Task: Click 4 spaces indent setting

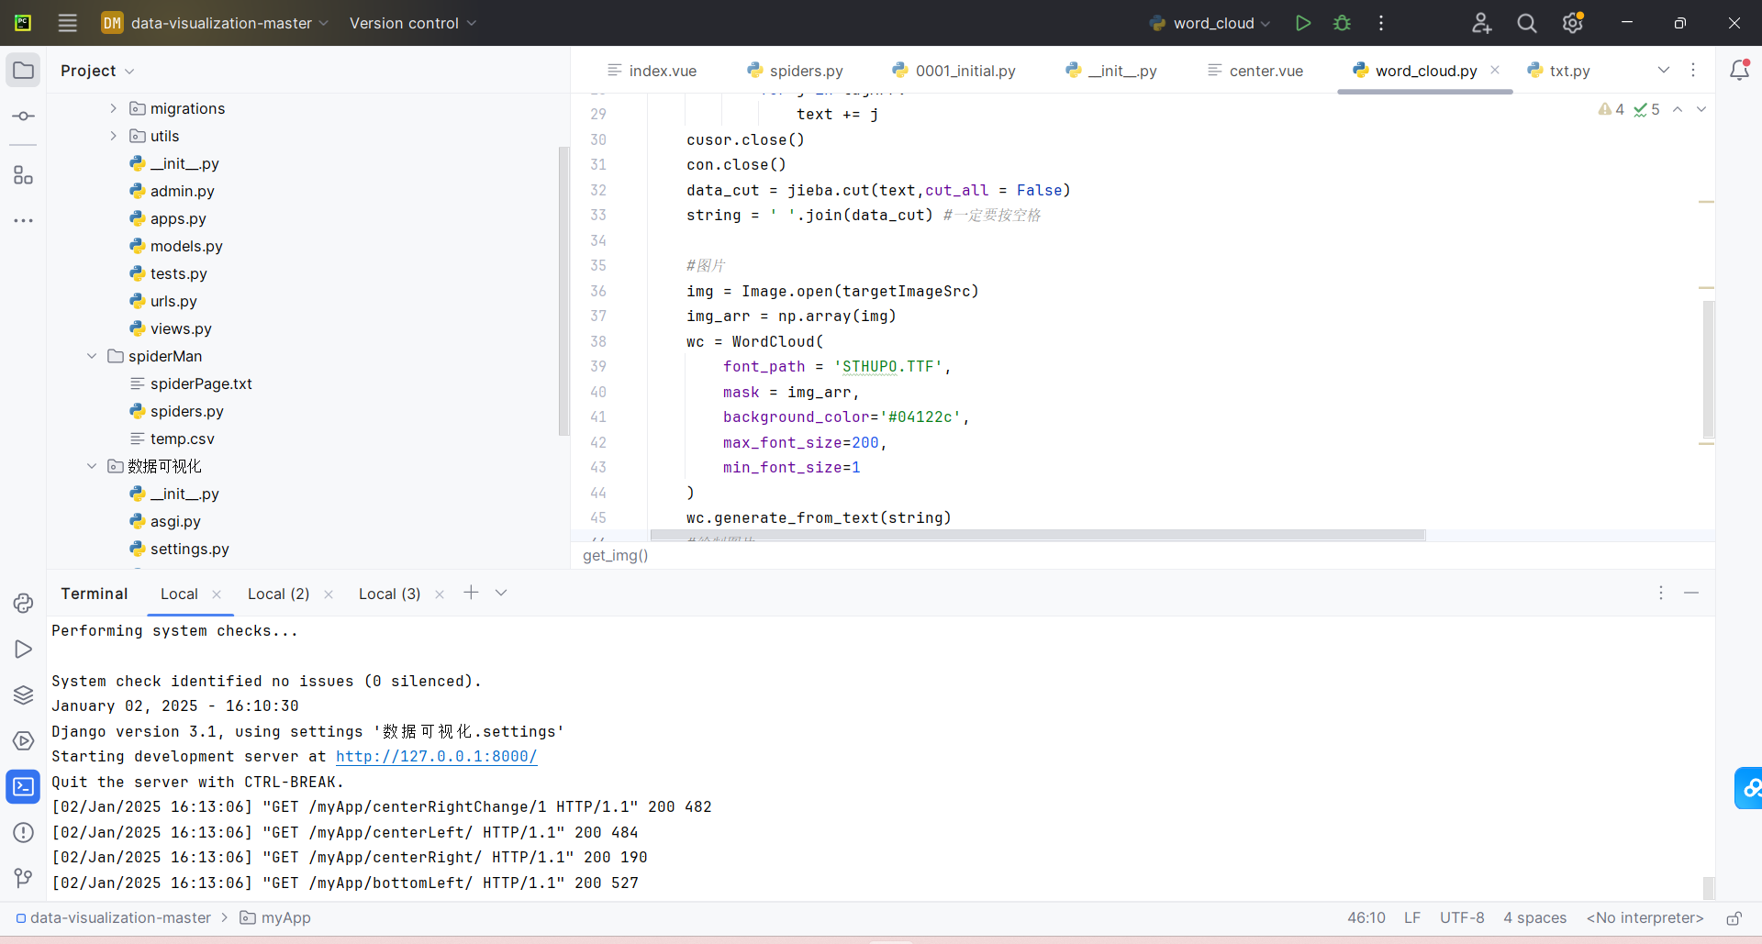Action: pyautogui.click(x=1534, y=917)
